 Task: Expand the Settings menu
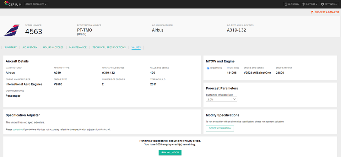point(329,4)
